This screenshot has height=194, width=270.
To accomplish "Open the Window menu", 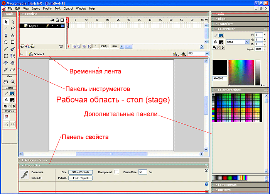I will click(81, 9).
